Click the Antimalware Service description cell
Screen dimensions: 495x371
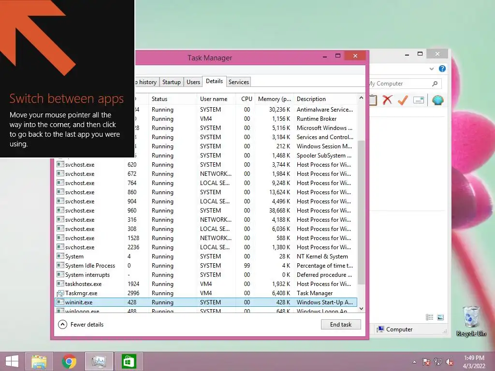tap(325, 110)
